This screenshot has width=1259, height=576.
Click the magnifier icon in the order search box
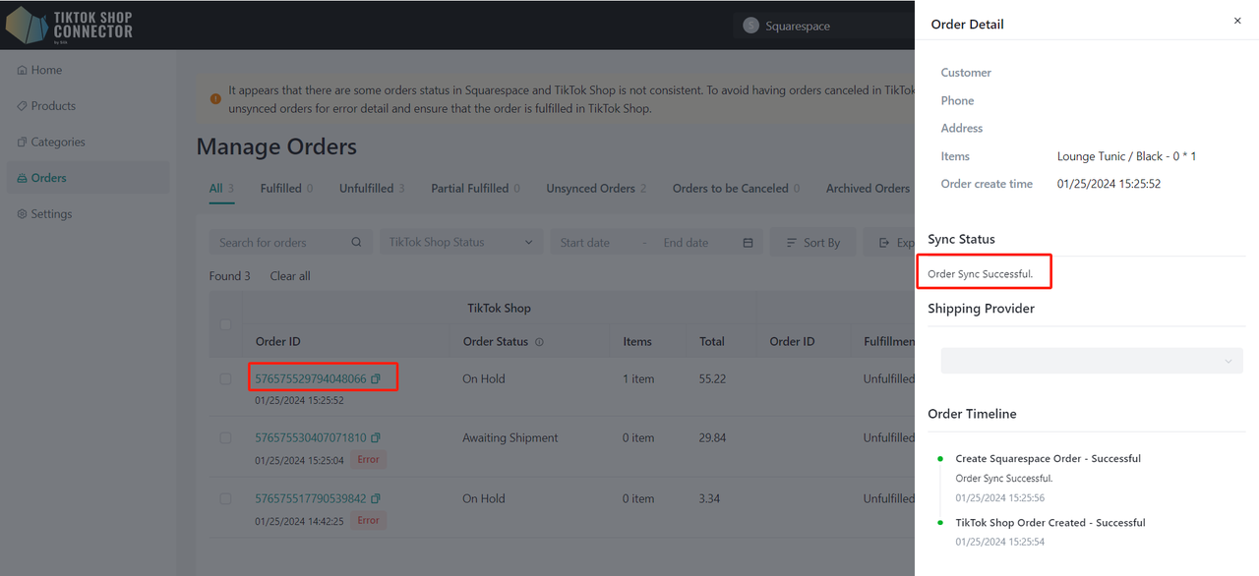(357, 243)
